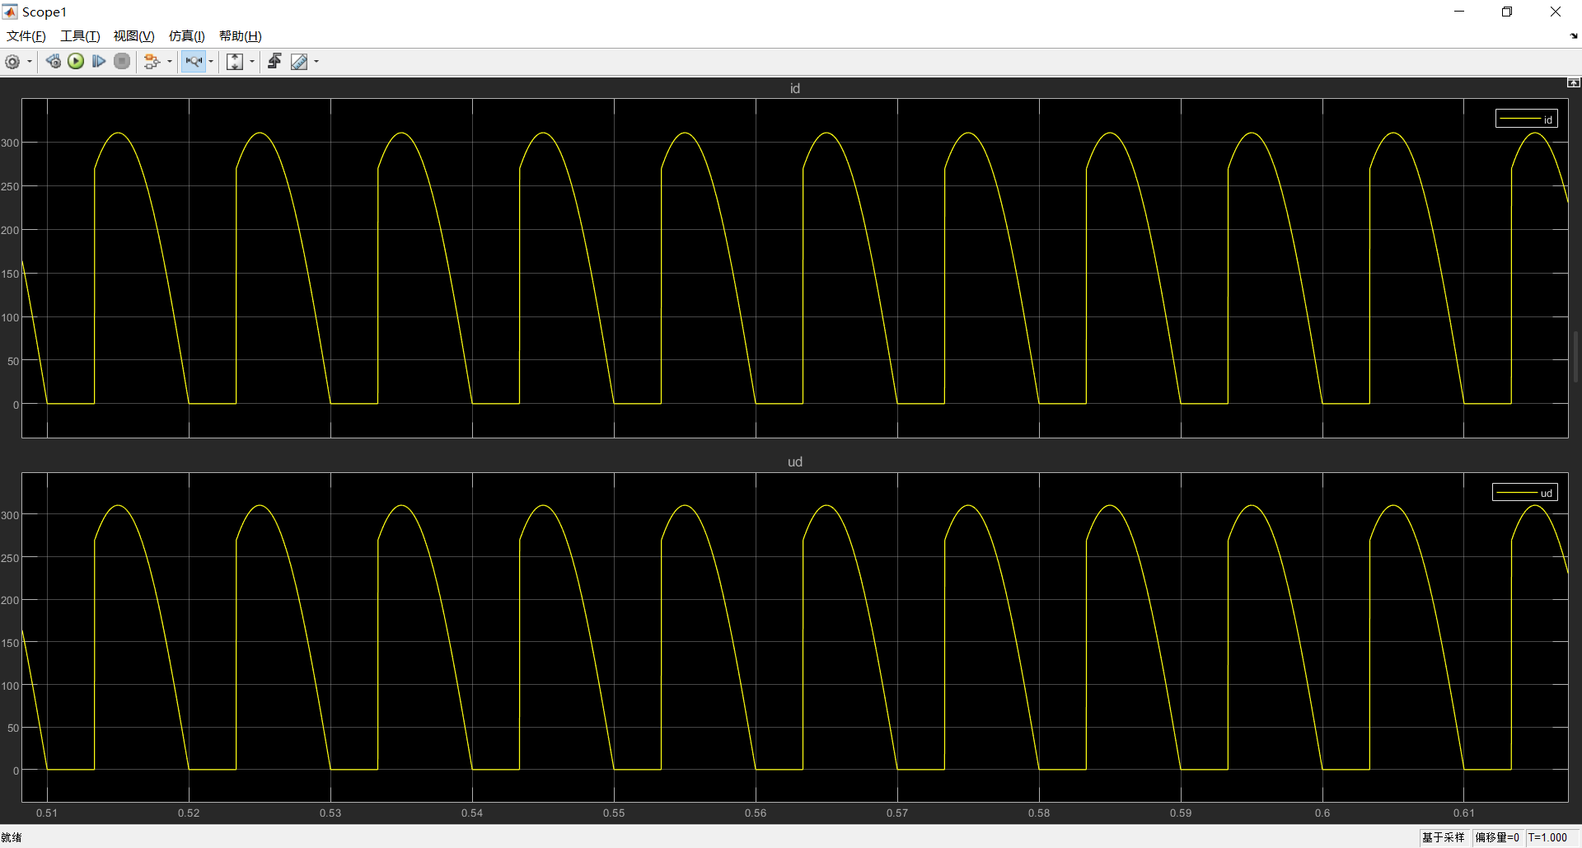Open the scope configuration properties gear
Screen dimensions: 1582x848
point(12,62)
